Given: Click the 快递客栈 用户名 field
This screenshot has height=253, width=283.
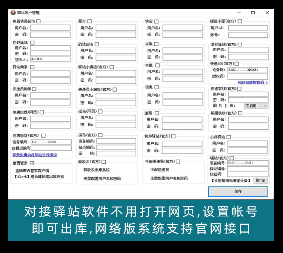Looking at the screenshot, I should click(248, 94).
